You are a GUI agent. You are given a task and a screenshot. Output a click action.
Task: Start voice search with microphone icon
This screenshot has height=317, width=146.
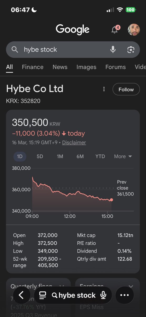click(113, 49)
